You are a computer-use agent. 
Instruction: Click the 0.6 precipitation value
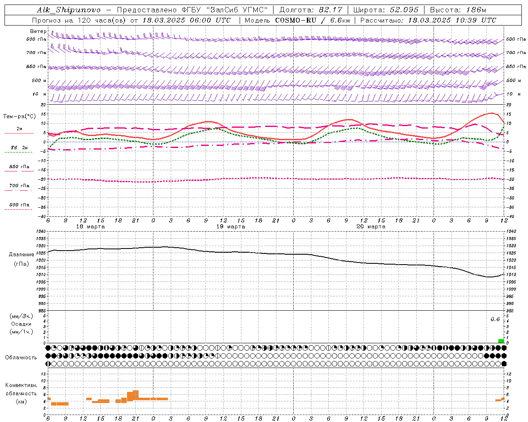tap(495, 319)
